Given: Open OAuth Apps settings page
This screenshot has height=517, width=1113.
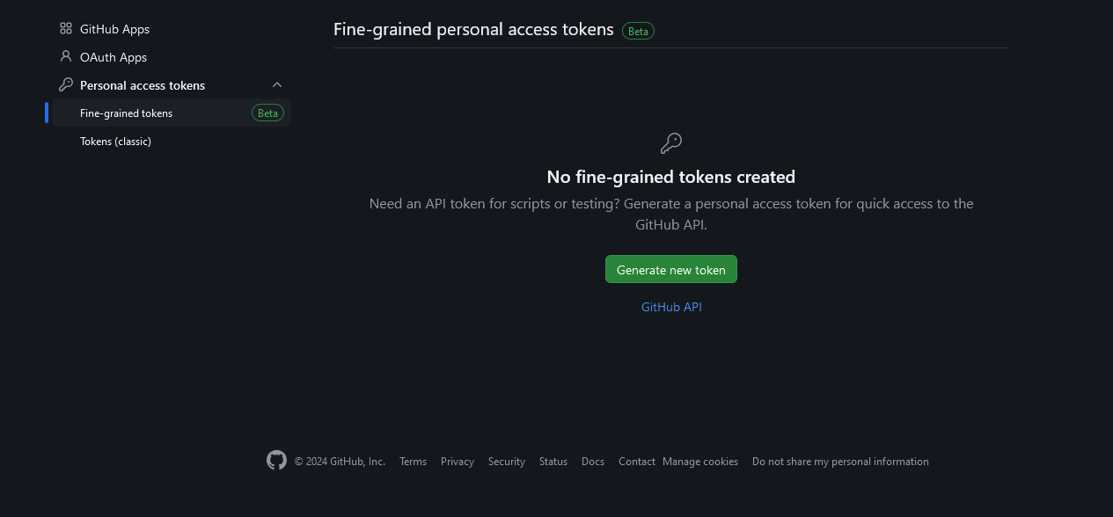Looking at the screenshot, I should point(113,57).
